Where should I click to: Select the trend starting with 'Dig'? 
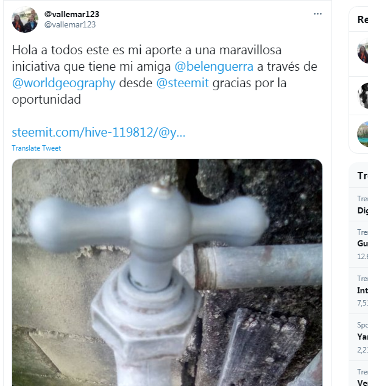pyautogui.click(x=359, y=204)
